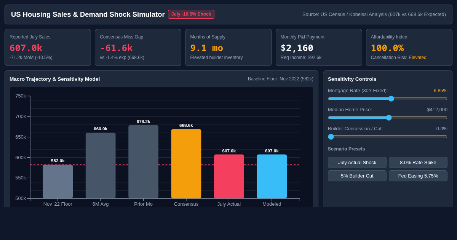
Task: Click the Consensus Miss Gap -61.6k value
Action: point(116,48)
